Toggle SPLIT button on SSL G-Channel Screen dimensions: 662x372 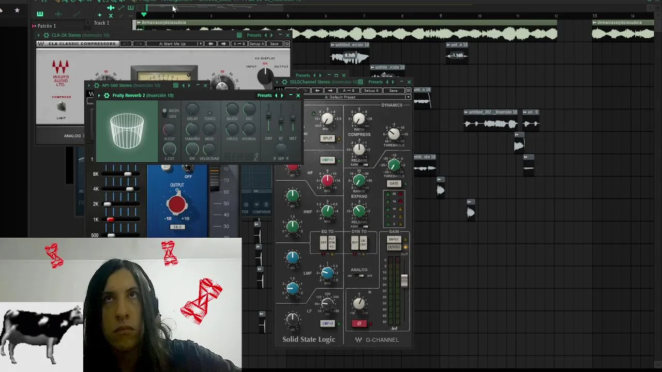pos(328,138)
